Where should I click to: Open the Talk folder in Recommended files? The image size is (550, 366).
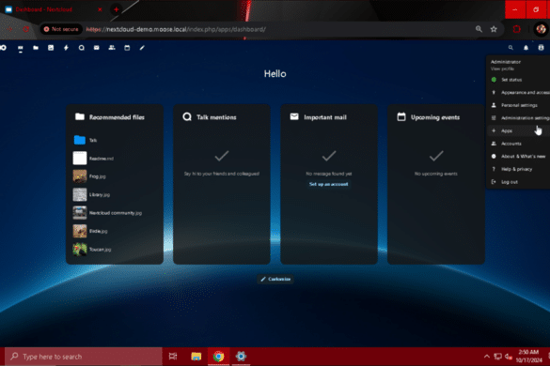click(93, 140)
